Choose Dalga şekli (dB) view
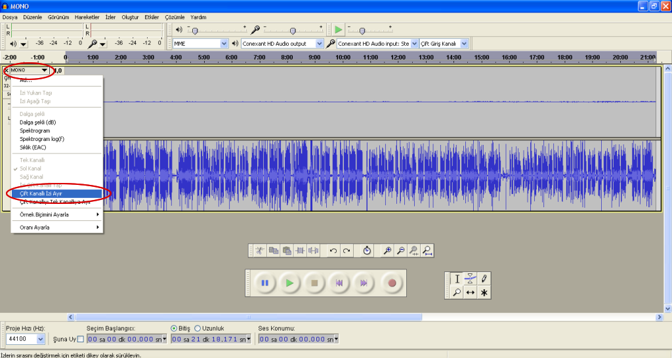This screenshot has height=358, width=672. tap(57, 122)
